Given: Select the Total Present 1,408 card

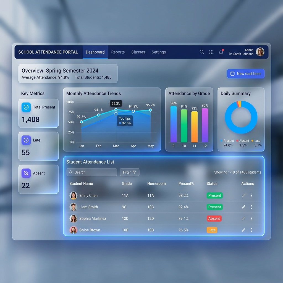Looking at the screenshot, I should click(x=38, y=113).
